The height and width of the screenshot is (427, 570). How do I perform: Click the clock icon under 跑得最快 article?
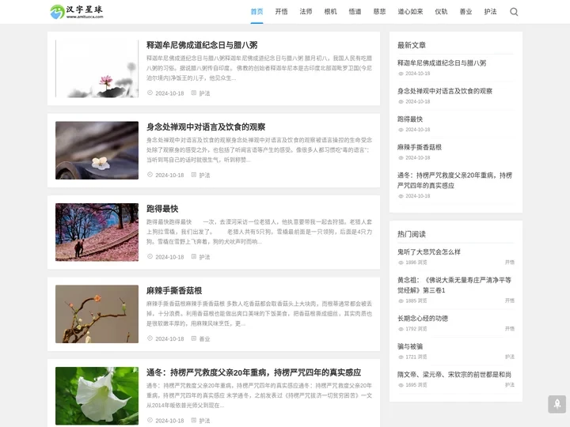(150, 257)
